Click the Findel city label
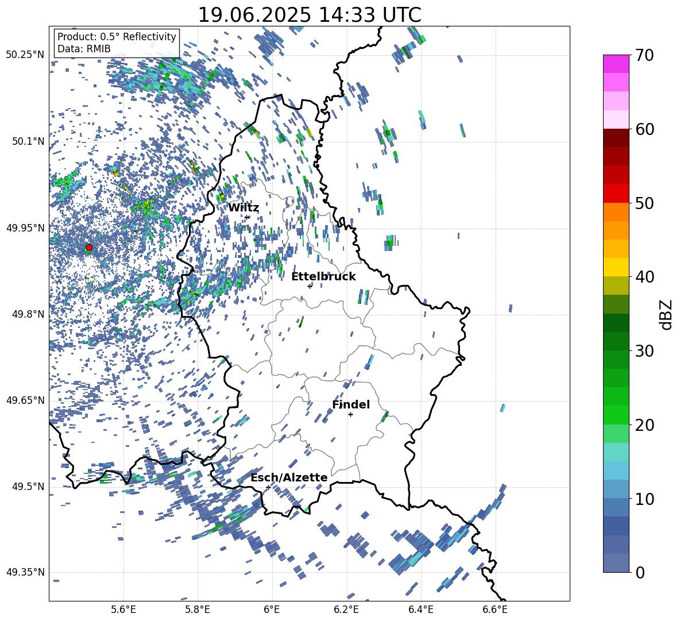Image resolution: width=680 pixels, height=621 pixels. tap(351, 404)
